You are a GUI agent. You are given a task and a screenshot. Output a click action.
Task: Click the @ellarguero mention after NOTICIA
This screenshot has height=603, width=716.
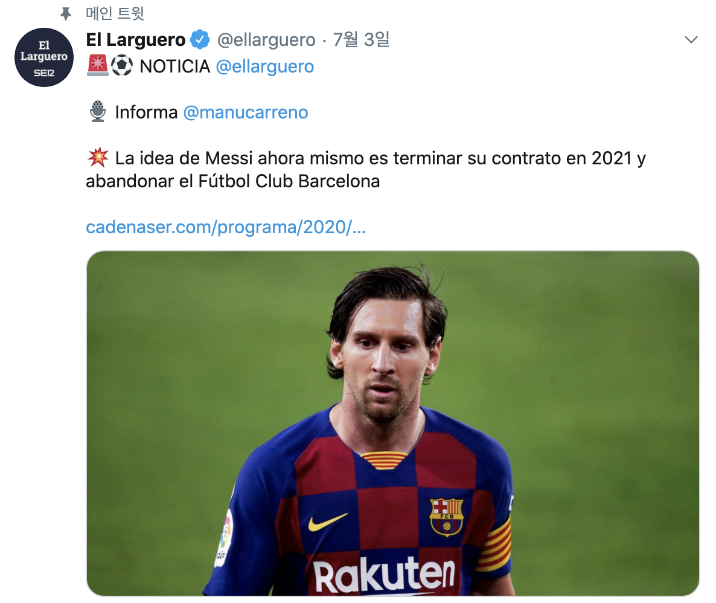tap(265, 66)
